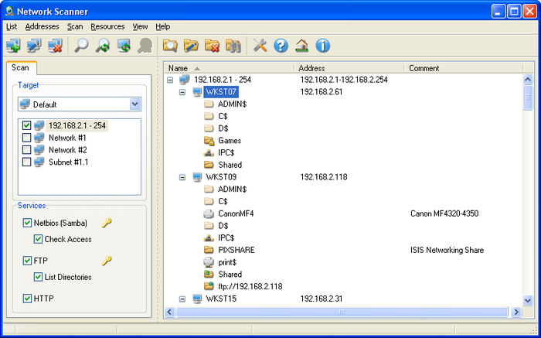Toggle the List Directories checkbox
Image resolution: width=541 pixels, height=338 pixels.
(39, 277)
